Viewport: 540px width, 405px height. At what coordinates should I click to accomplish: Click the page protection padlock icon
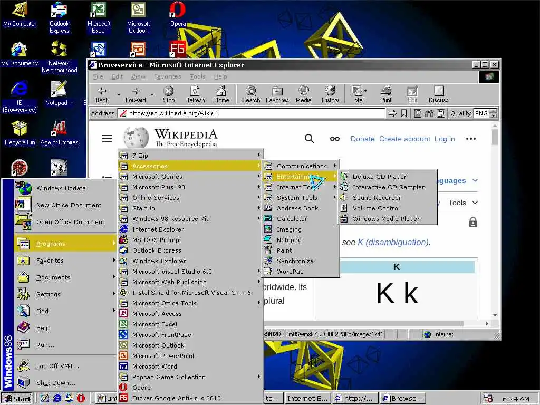tap(473, 223)
